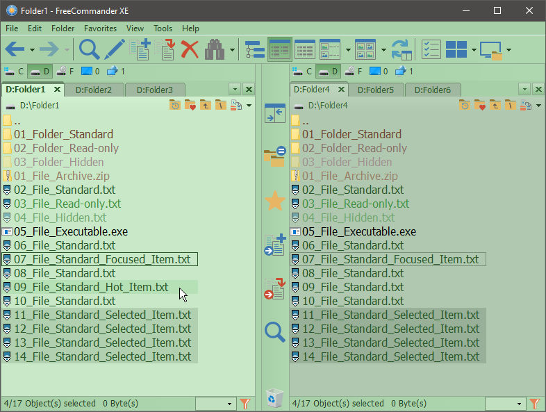This screenshot has height=412, width=546.
Task: Open the Favorites menu
Action: coord(100,28)
